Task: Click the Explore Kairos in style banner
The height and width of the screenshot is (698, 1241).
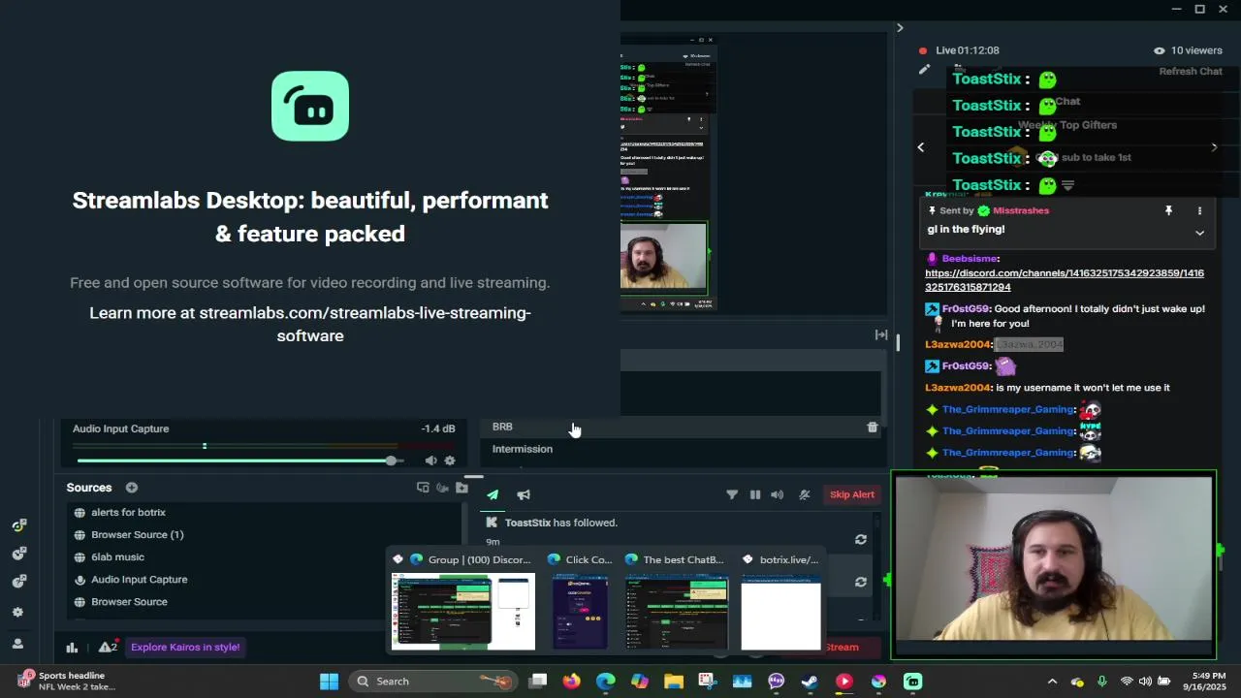Action: click(185, 647)
